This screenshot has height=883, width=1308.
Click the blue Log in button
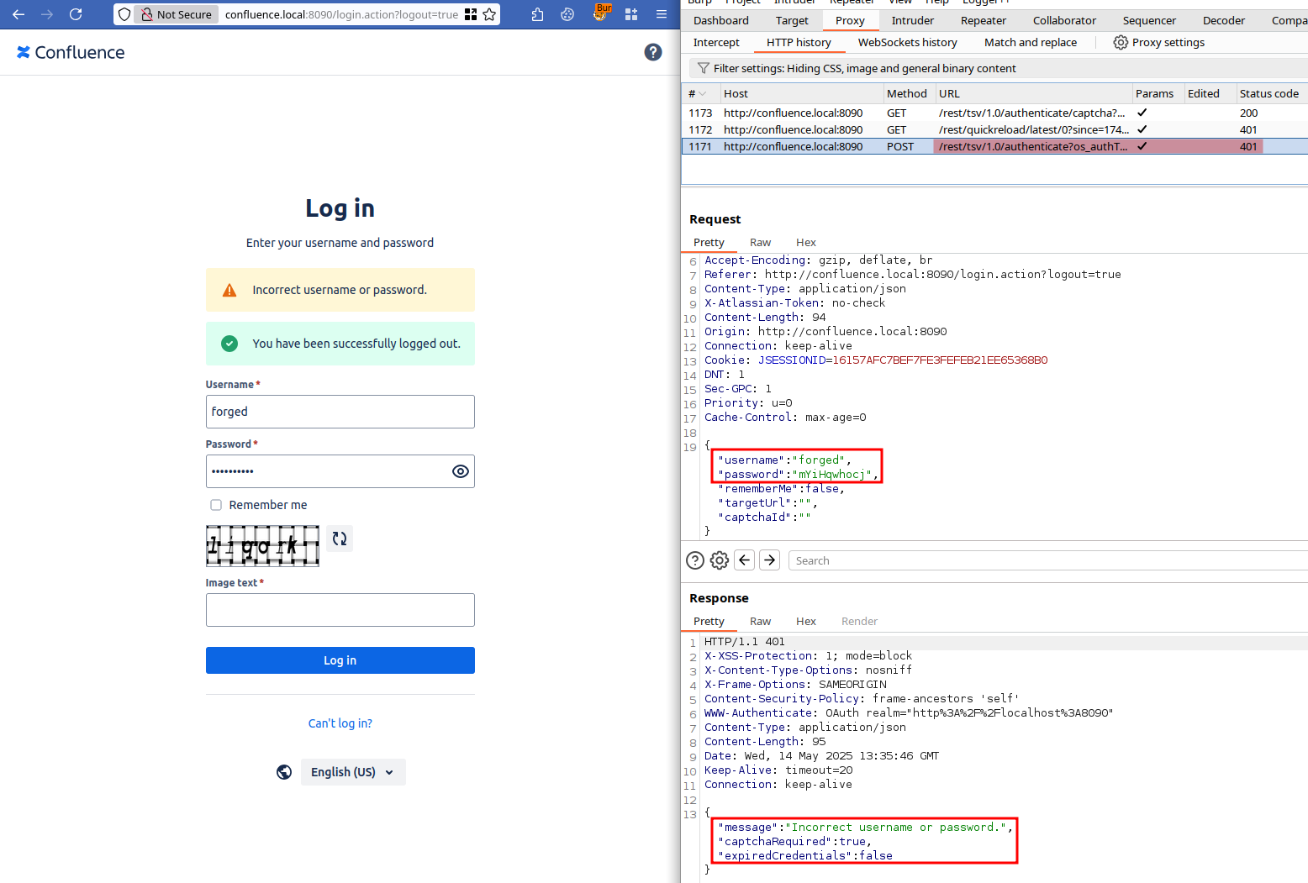pyautogui.click(x=340, y=660)
